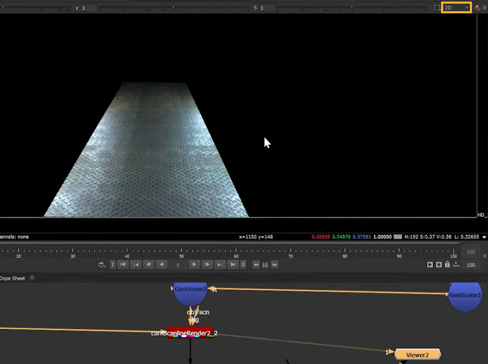Image resolution: width=488 pixels, height=364 pixels.
Task: Toggle the region of interest icon
Action: pos(437,8)
